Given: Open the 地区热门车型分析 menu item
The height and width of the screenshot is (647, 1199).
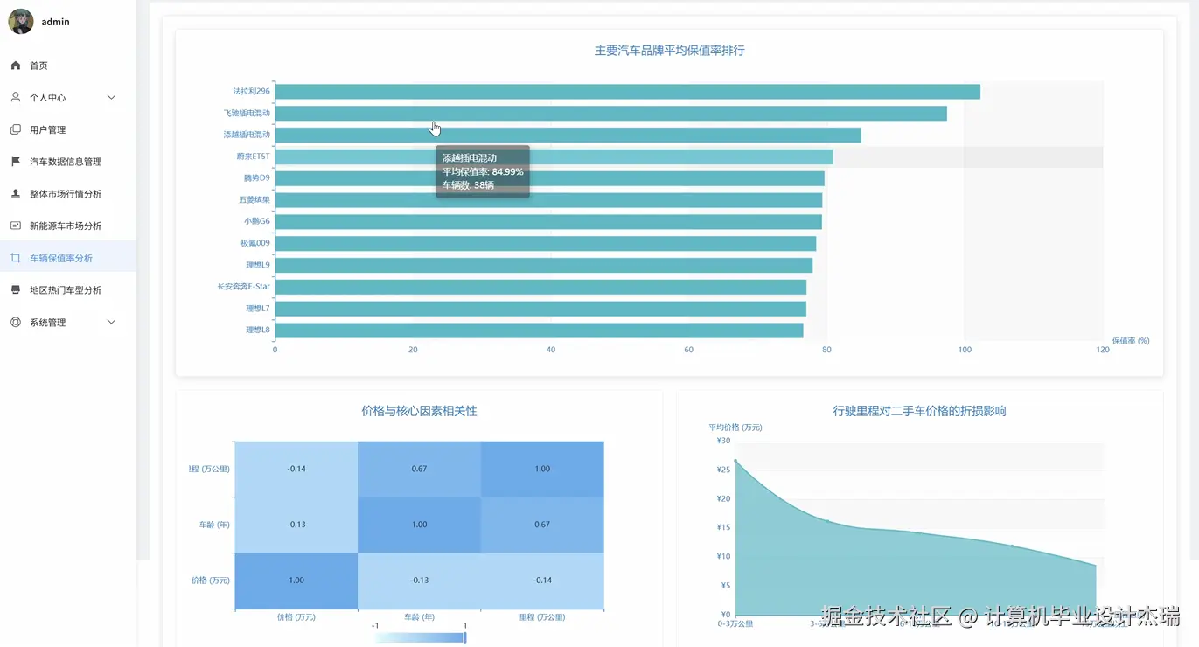Looking at the screenshot, I should tap(68, 289).
